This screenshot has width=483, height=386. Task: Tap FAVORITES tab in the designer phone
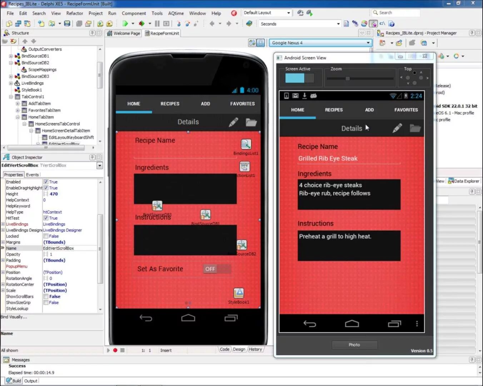243,104
